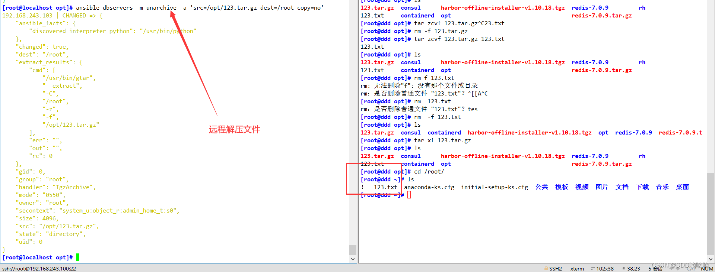Click the 视频 directory name
The height and width of the screenshot is (272, 715).
tap(582, 187)
